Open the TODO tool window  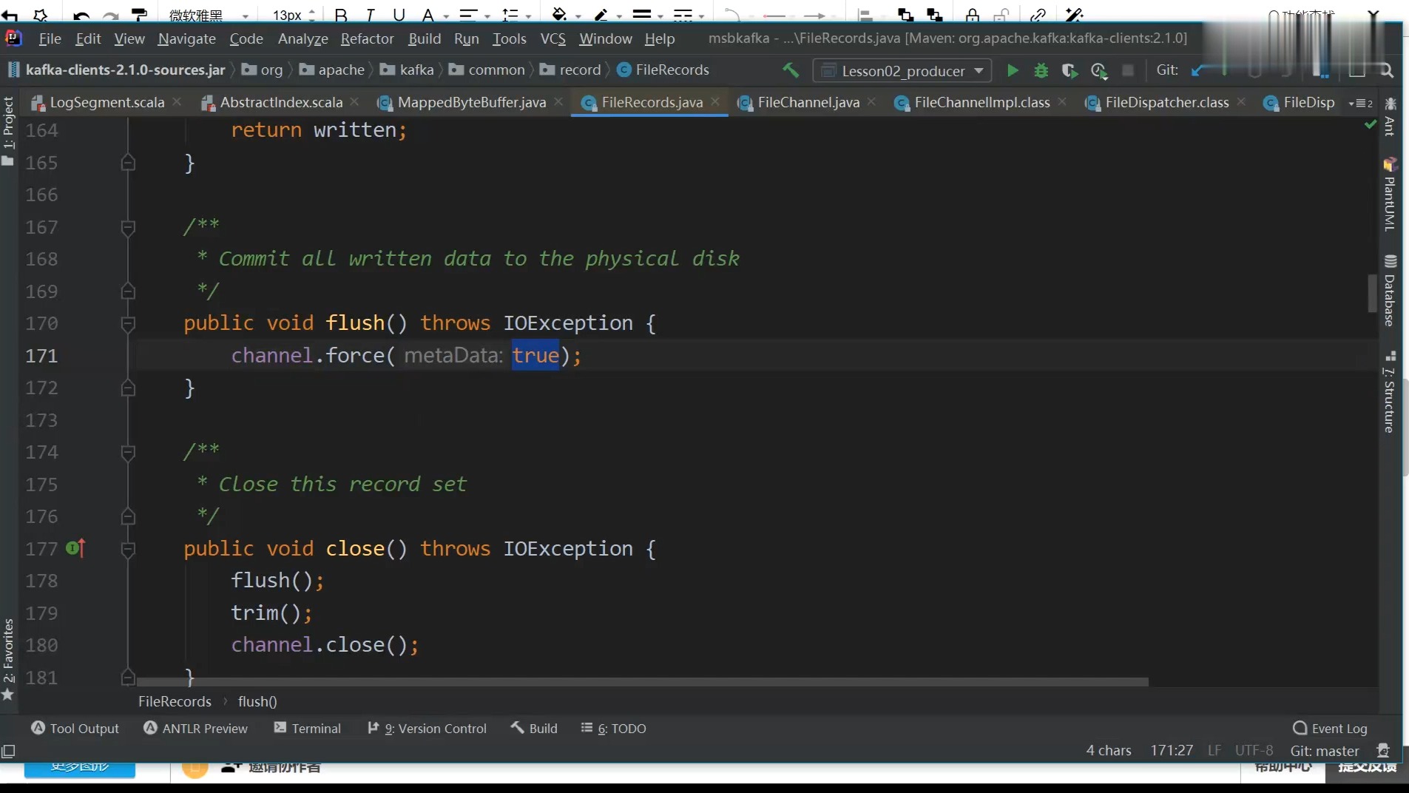(614, 729)
